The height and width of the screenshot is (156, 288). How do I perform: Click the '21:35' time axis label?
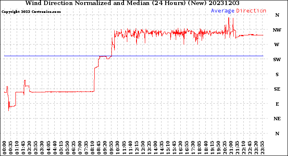[237, 148]
